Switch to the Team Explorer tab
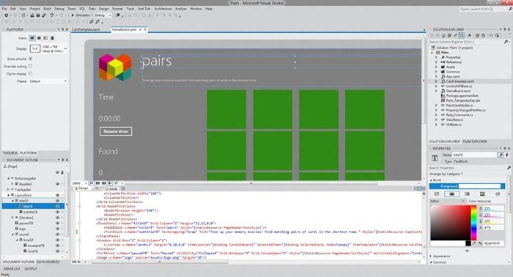This screenshot has width=513, height=277. [474, 142]
